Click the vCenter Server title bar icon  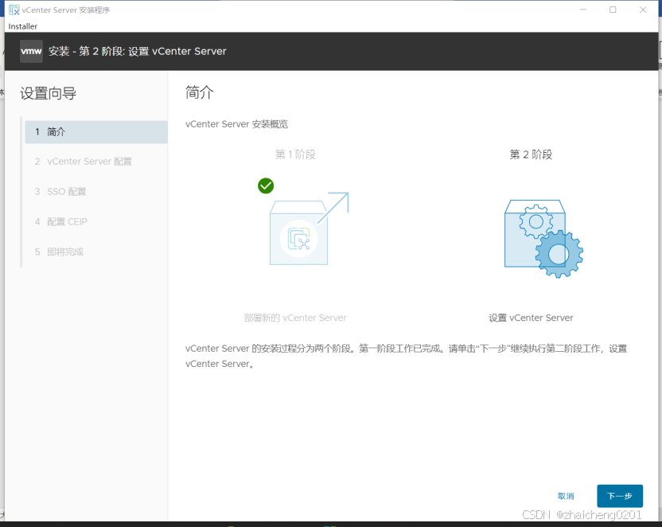(x=14, y=10)
